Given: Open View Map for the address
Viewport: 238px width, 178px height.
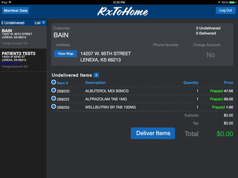Looking at the screenshot, I should [65, 54].
